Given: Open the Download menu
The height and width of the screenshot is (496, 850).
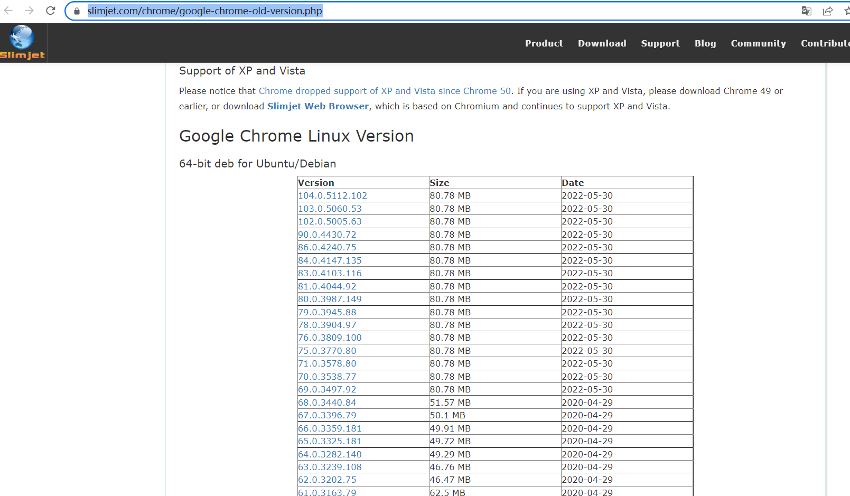Looking at the screenshot, I should coord(602,43).
